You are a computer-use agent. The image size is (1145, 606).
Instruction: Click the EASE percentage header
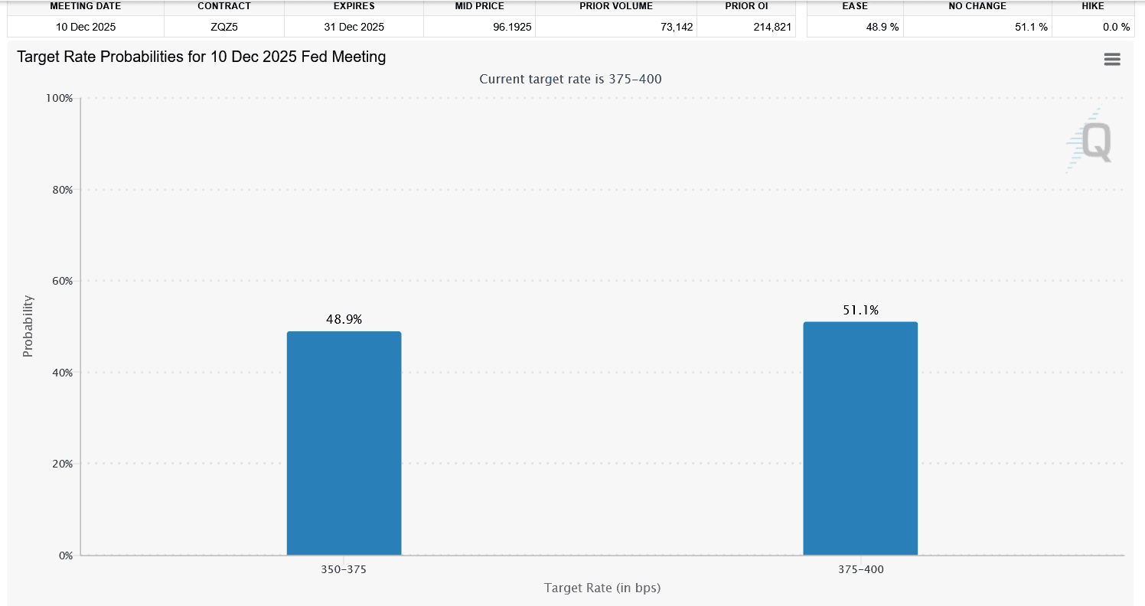(x=855, y=6)
